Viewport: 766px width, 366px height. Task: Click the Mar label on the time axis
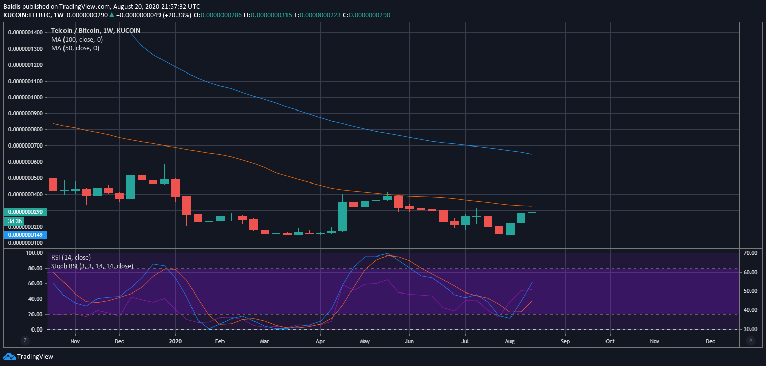pos(264,342)
